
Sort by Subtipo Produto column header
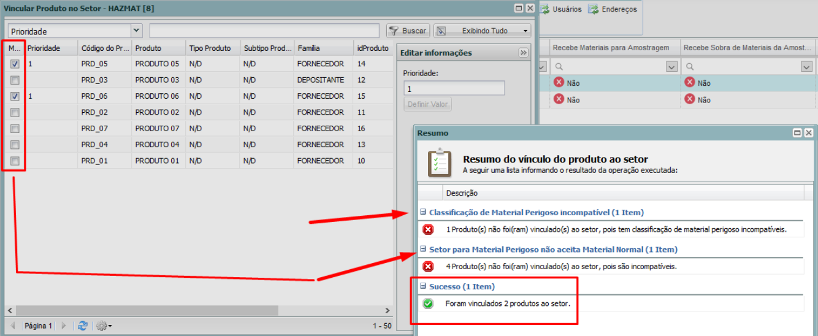266,48
